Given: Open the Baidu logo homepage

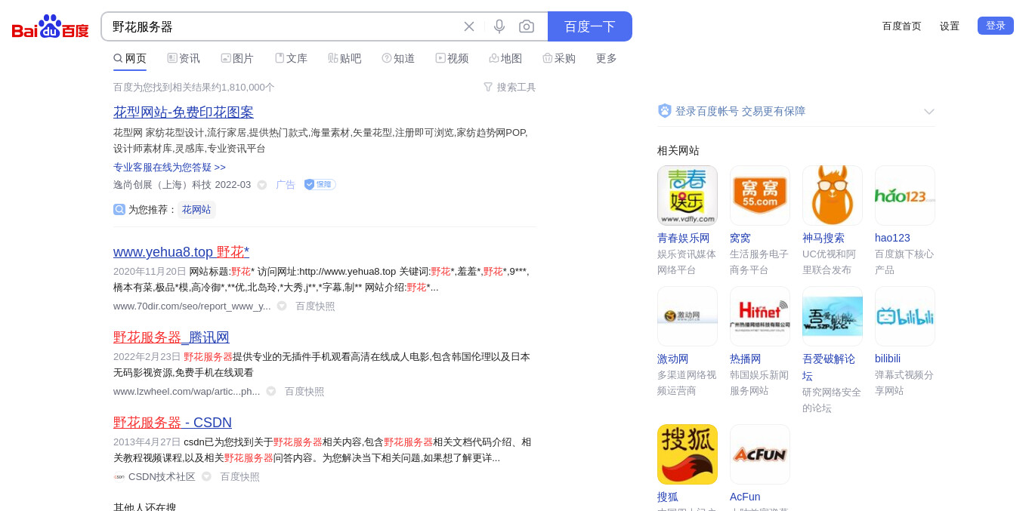Looking at the screenshot, I should pos(51,26).
